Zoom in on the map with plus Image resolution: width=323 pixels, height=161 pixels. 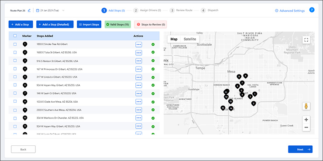306,120
